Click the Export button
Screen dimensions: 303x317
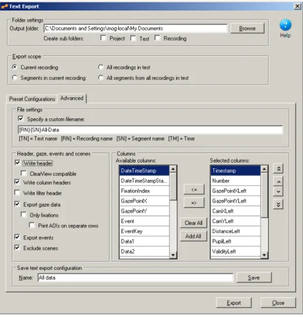(234, 303)
